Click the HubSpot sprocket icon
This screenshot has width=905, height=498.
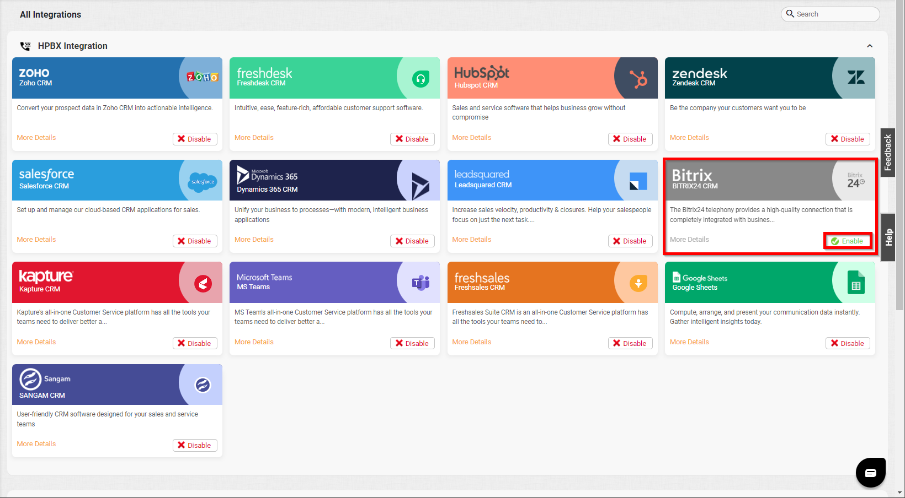pyautogui.click(x=638, y=79)
